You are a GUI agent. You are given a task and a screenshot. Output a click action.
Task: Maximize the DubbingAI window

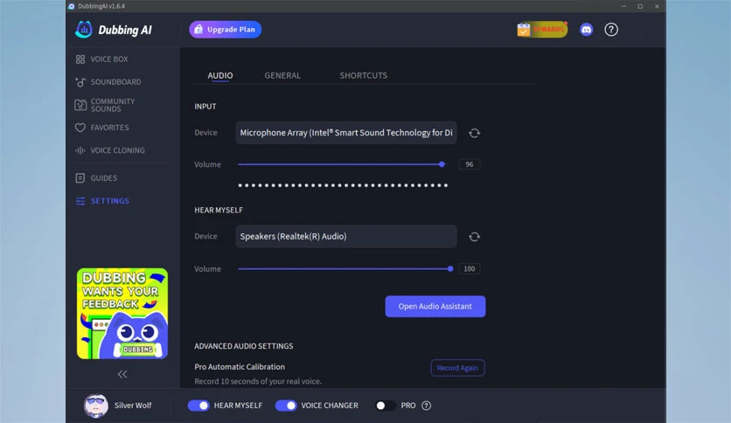pyautogui.click(x=640, y=6)
